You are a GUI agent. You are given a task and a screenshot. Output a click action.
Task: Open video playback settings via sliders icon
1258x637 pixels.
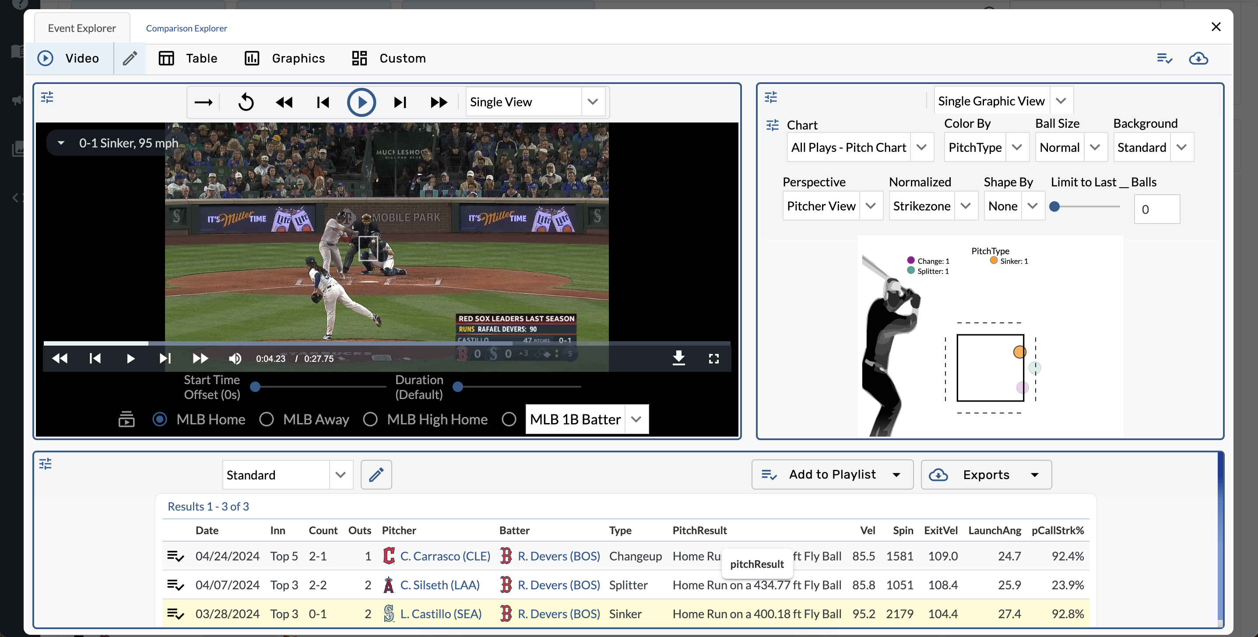[x=47, y=97]
